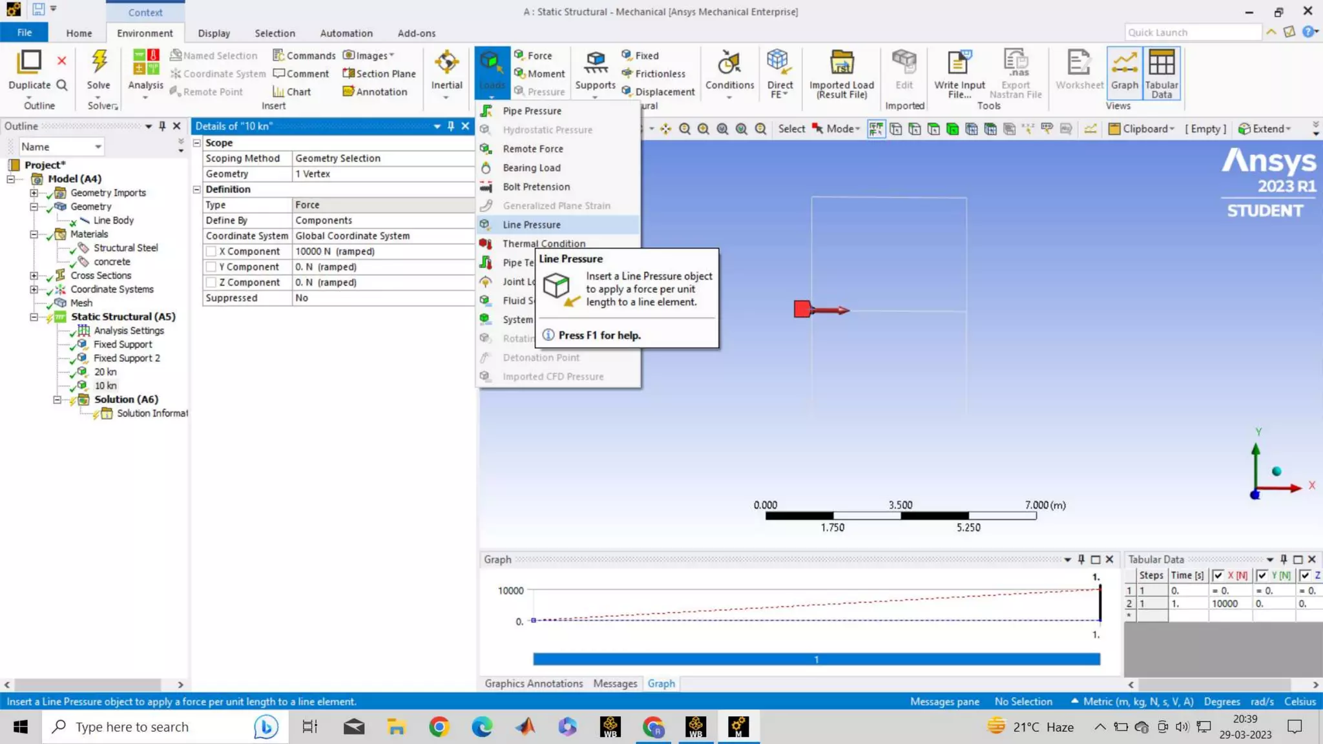
Task: Collapse the Static Structural (A5) node
Action: (34, 317)
